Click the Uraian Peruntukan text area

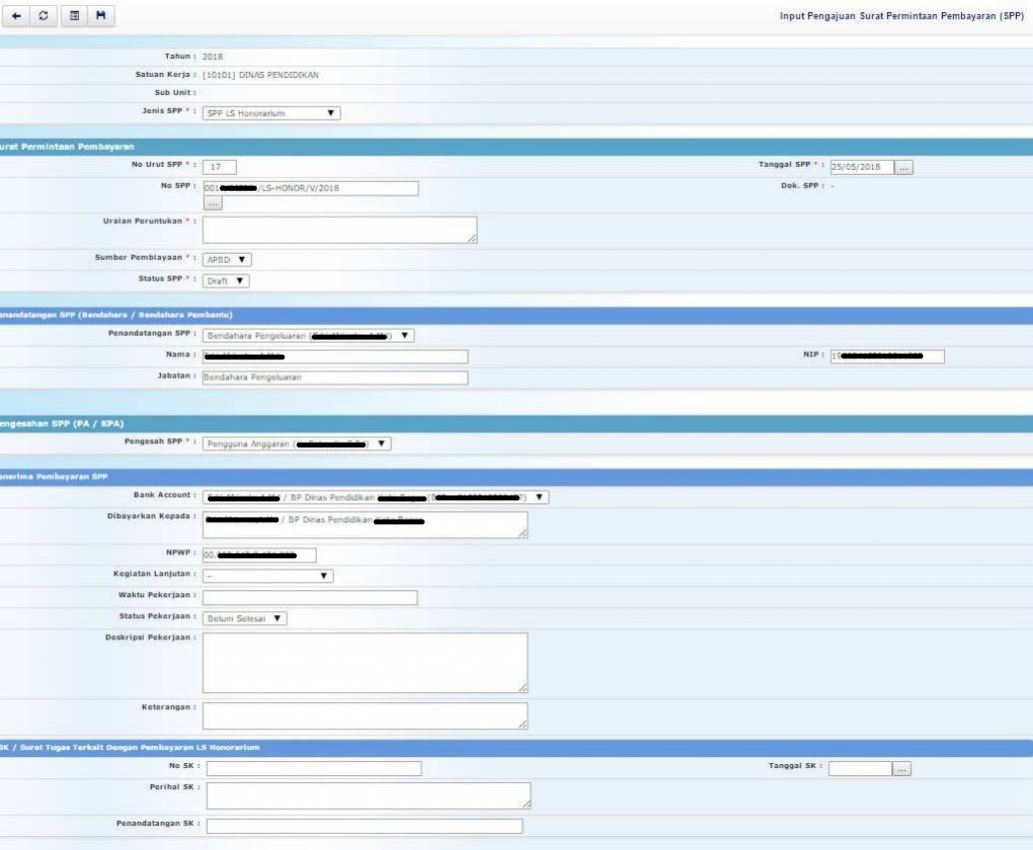(x=339, y=230)
